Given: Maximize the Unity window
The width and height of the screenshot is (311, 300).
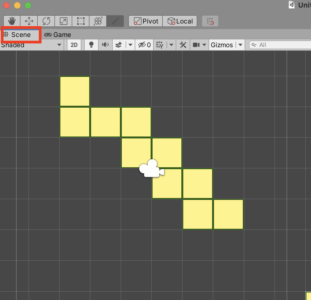Looking at the screenshot, I should click(28, 5).
